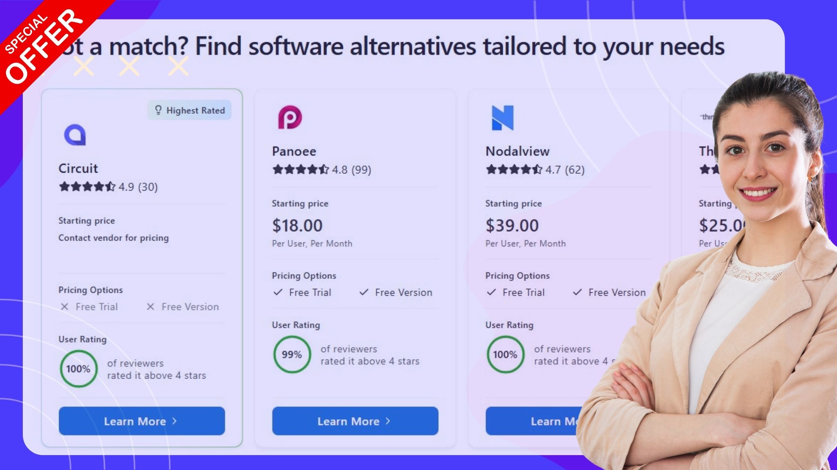The image size is (837, 470).
Task: Click Nodalview's 100% user rating circle
Action: point(505,354)
